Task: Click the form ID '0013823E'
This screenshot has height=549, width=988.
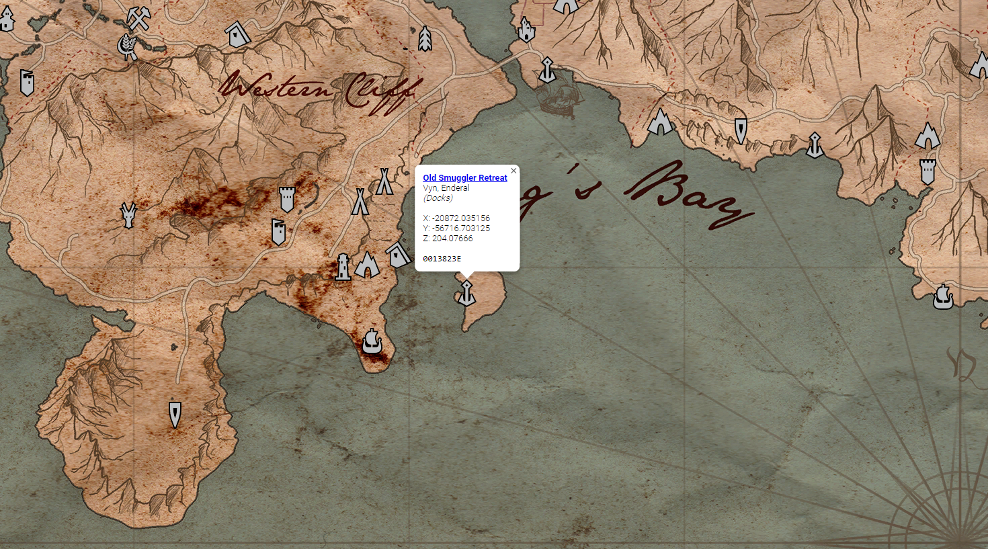Action: [x=442, y=259]
